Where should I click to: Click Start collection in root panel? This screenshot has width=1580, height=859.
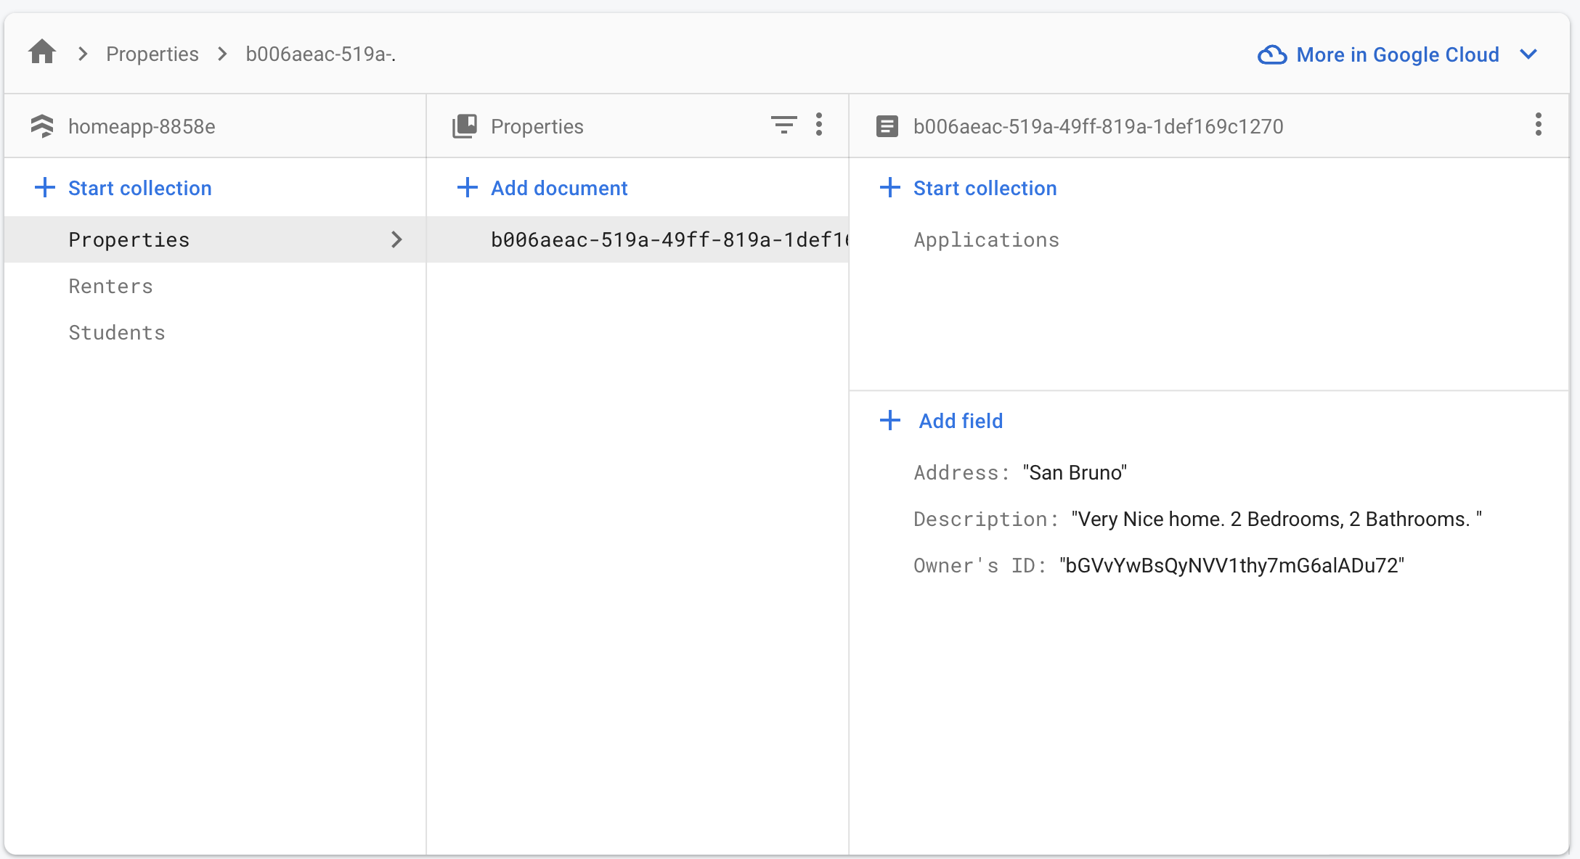(x=123, y=188)
